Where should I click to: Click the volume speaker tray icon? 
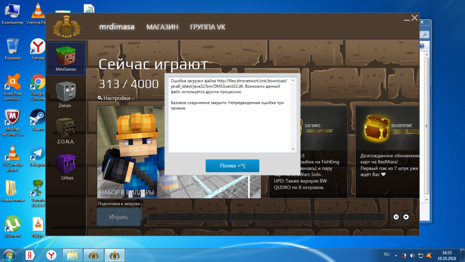click(x=412, y=255)
